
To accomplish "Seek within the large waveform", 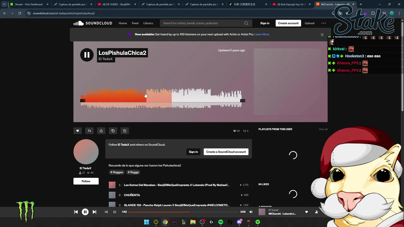I will click(x=161, y=98).
